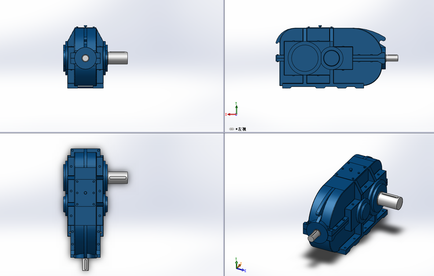This screenshot has width=434, height=276.
Task: Click the large circular bearing cover in left view
Action: [x=304, y=58]
